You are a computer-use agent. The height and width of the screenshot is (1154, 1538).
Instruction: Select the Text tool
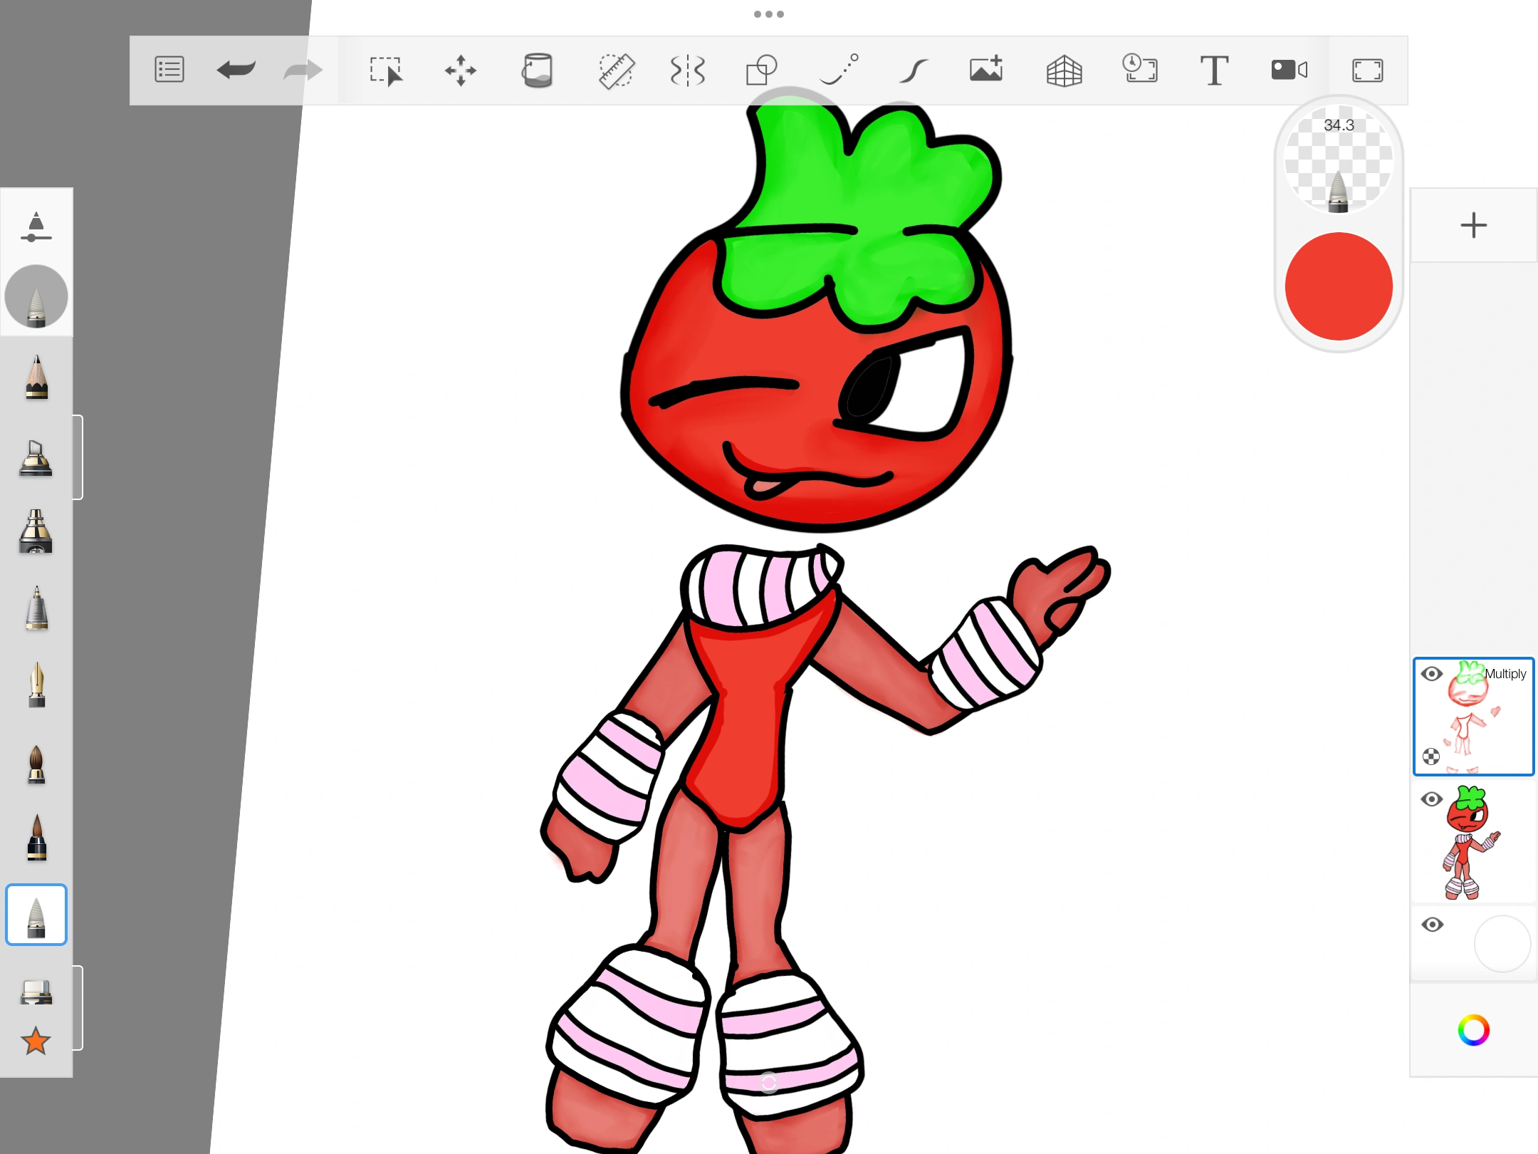(1214, 70)
